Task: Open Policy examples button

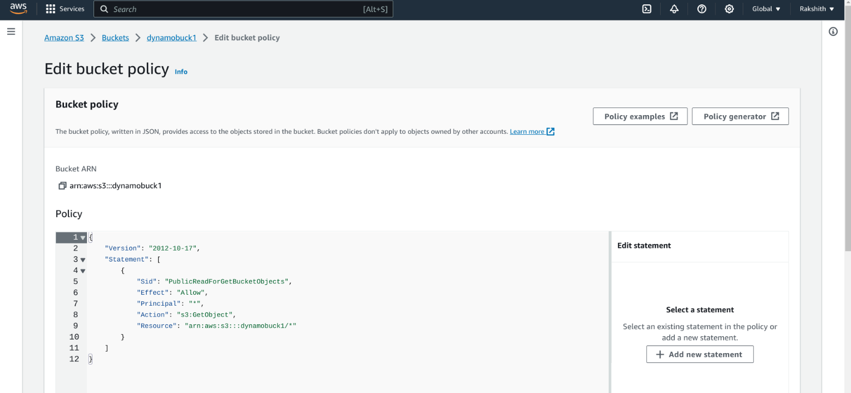Action: pos(640,116)
